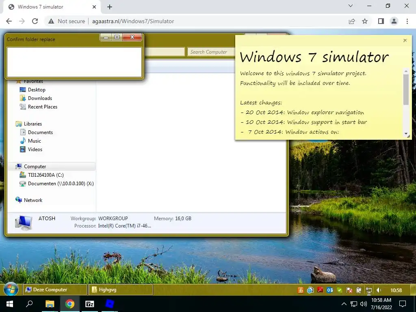Screen dimensions: 416x312
Task: Select Computer in the navigation pane
Action: coord(52,166)
